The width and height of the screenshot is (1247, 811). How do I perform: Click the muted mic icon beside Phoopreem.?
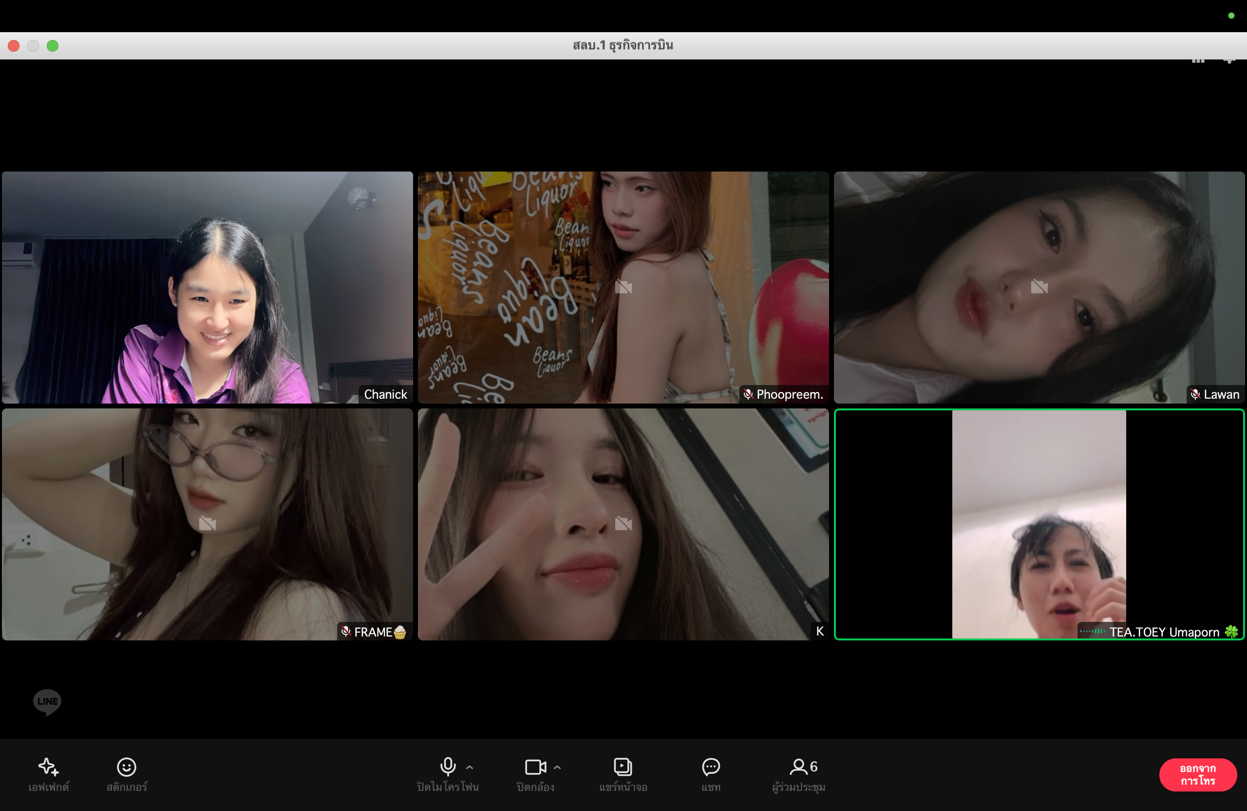pos(748,394)
